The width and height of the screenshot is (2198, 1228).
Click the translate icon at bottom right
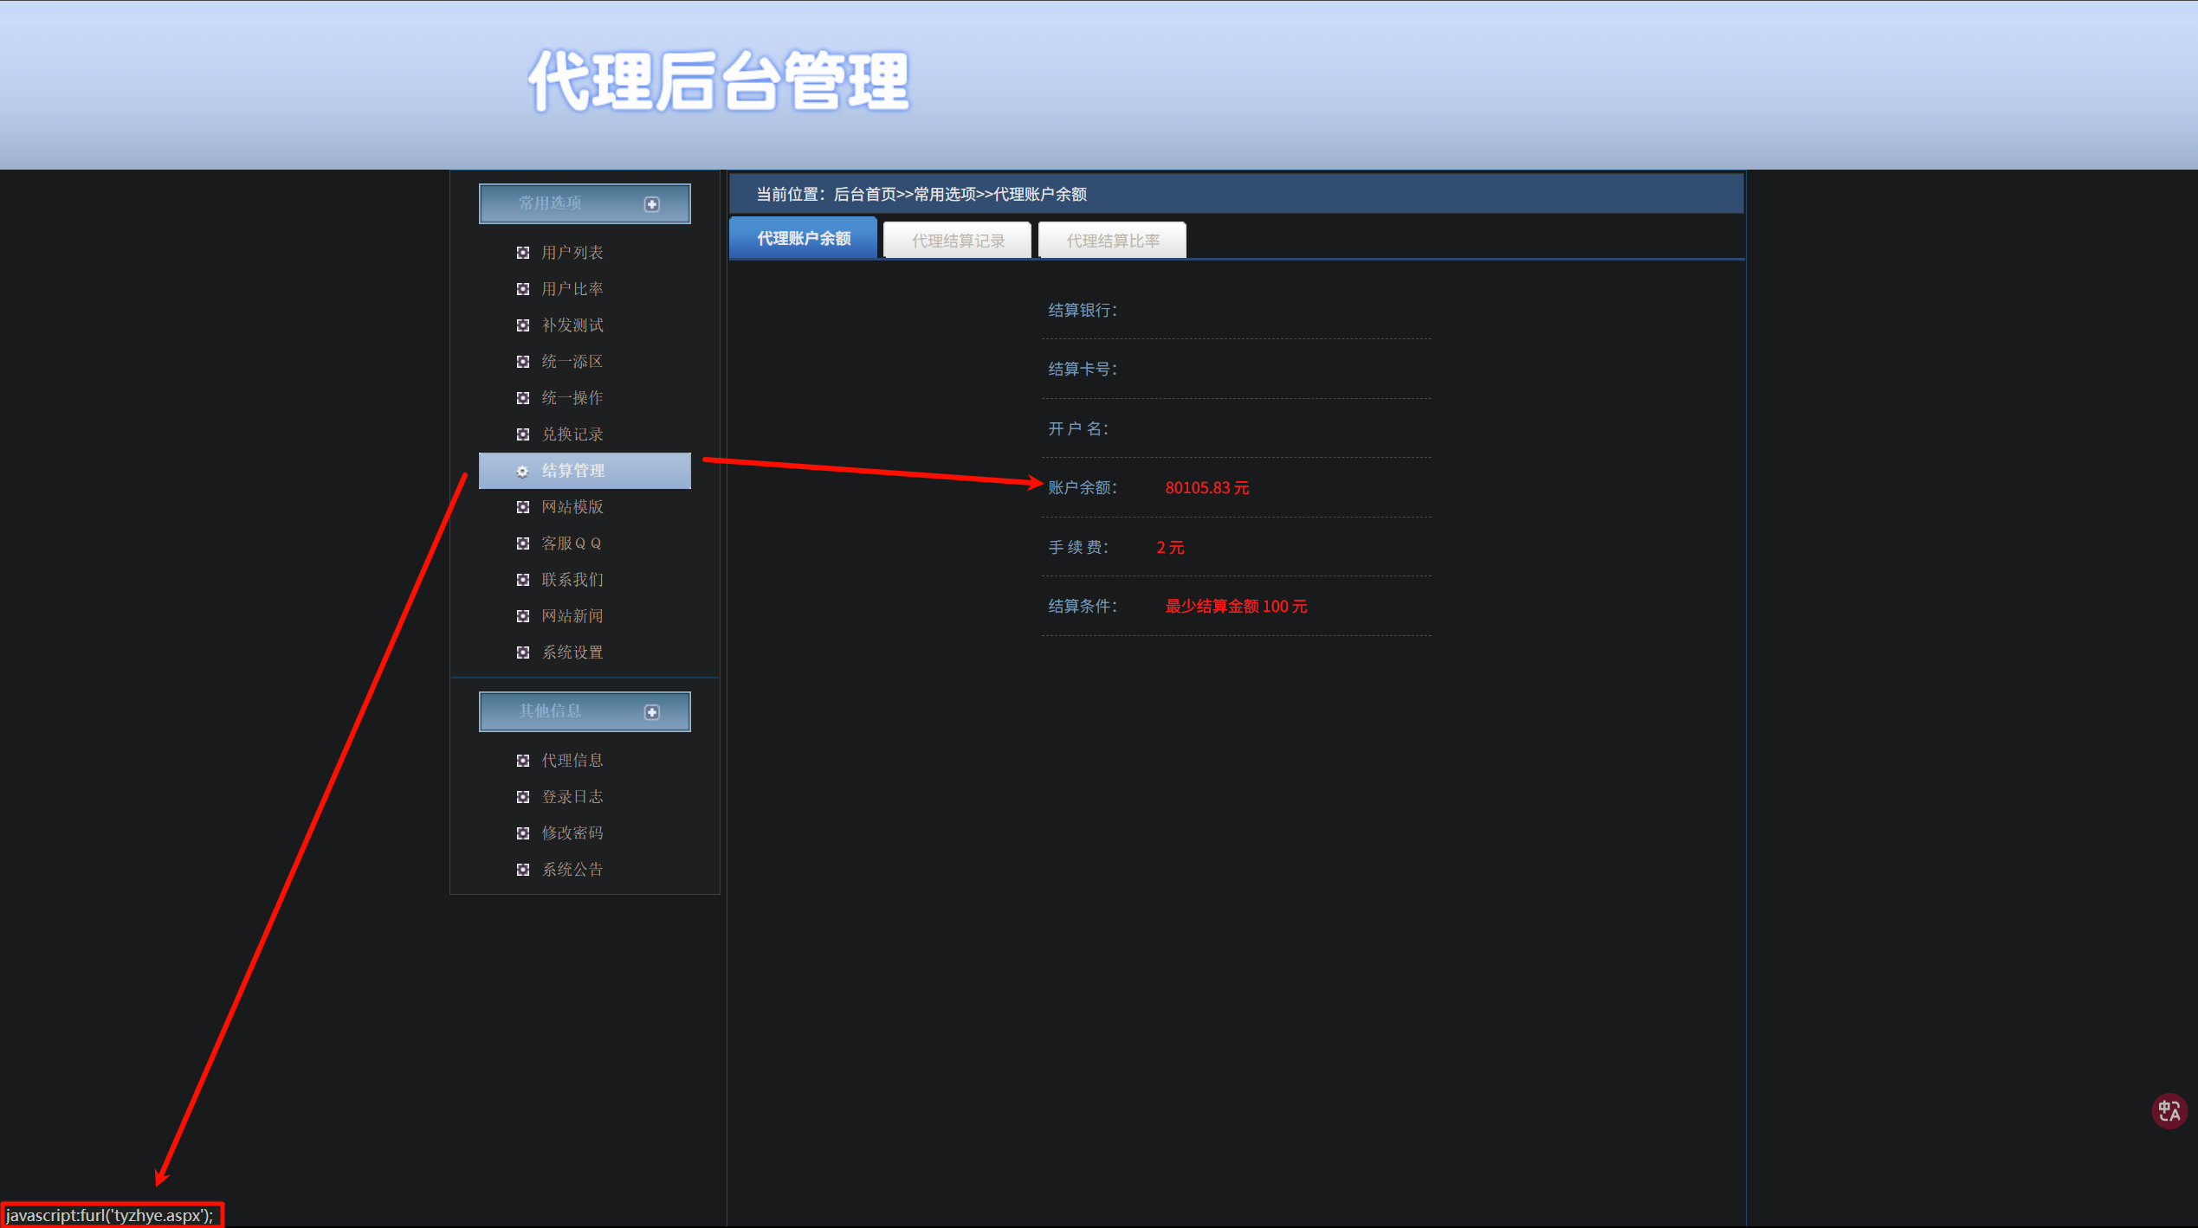pyautogui.click(x=2169, y=1111)
